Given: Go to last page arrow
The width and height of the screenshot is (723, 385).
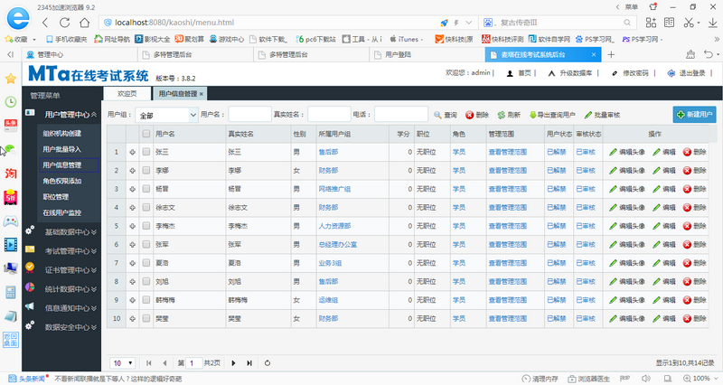Looking at the screenshot, I should [249, 363].
